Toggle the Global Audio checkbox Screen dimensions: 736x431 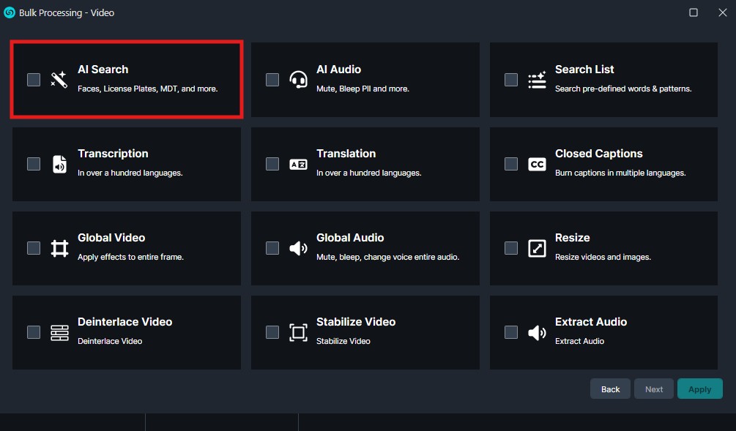[272, 248]
